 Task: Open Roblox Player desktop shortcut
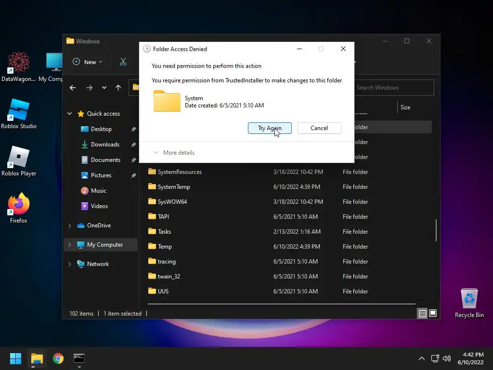(x=19, y=161)
